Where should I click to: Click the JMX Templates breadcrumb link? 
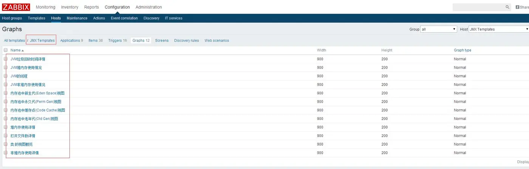(x=42, y=40)
